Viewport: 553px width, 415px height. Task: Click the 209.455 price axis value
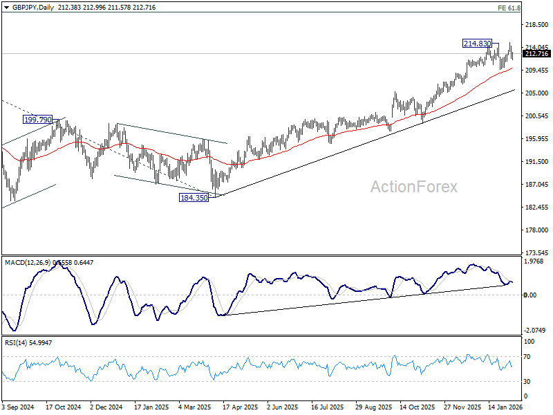tap(537, 71)
